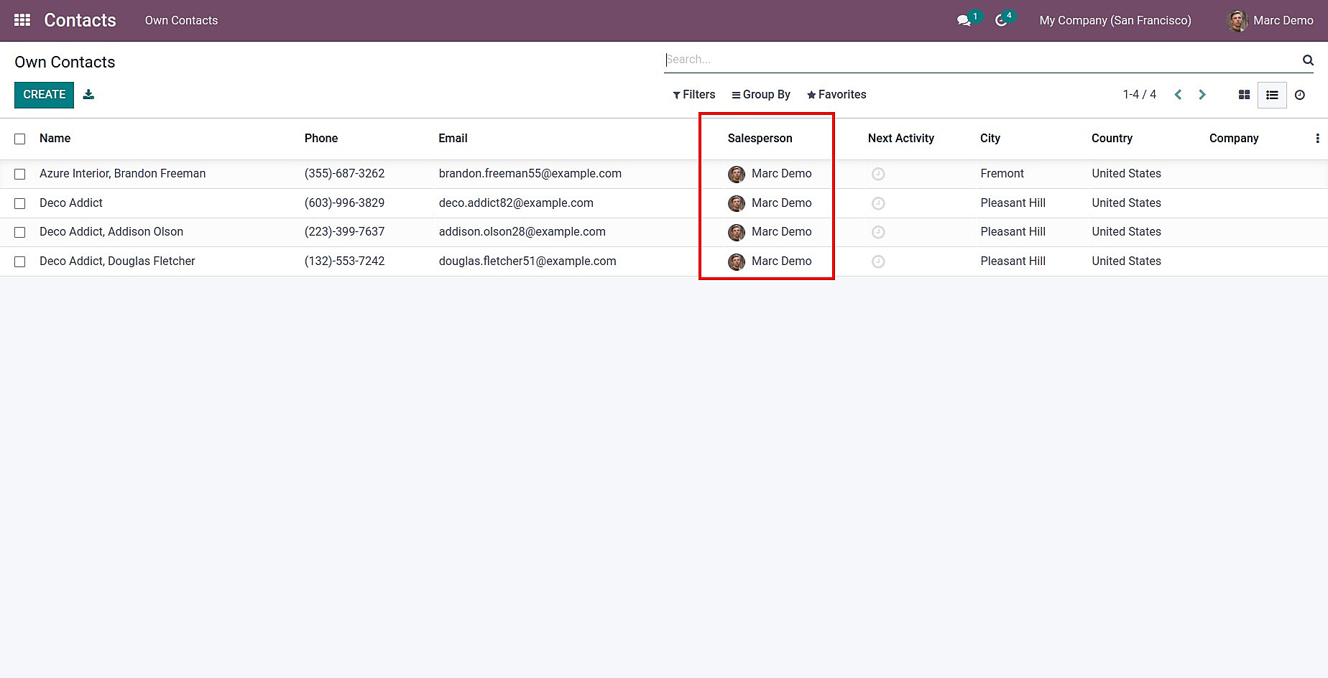Open Own Contacts menu item
The image size is (1328, 678).
tap(181, 21)
